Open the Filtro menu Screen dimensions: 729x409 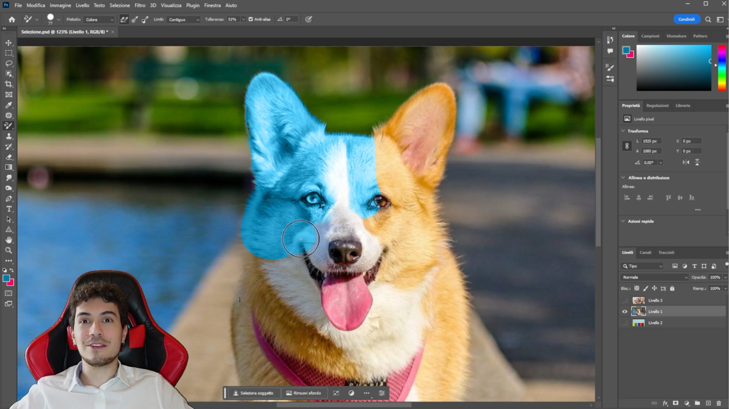click(140, 5)
